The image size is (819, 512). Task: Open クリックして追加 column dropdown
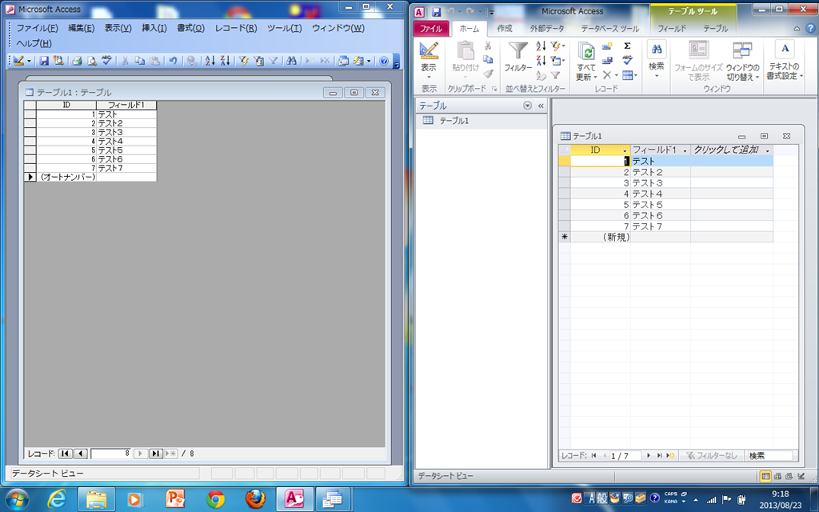coord(767,151)
